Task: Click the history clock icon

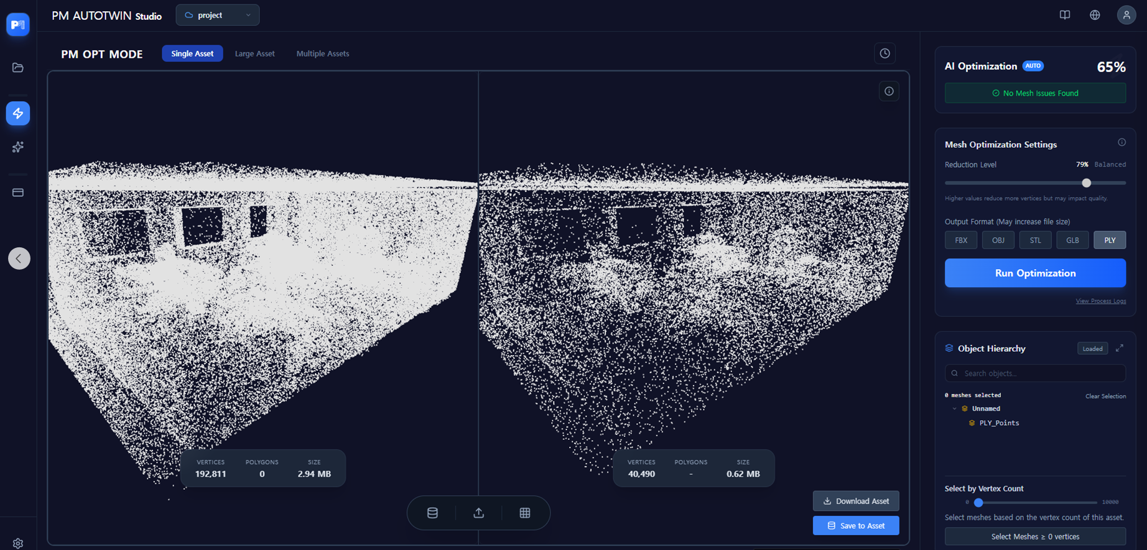Action: [885, 53]
